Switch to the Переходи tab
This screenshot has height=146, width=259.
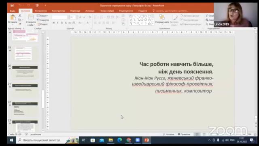pos(75,11)
